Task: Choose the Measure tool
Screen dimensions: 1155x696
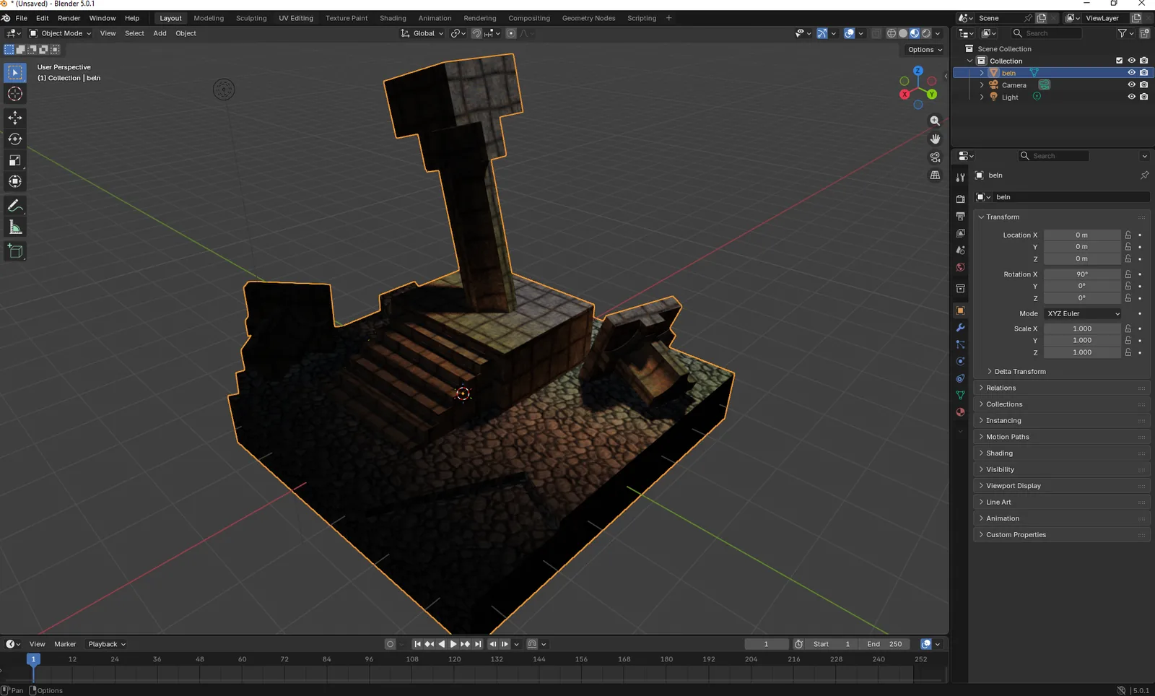Action: coord(15,228)
